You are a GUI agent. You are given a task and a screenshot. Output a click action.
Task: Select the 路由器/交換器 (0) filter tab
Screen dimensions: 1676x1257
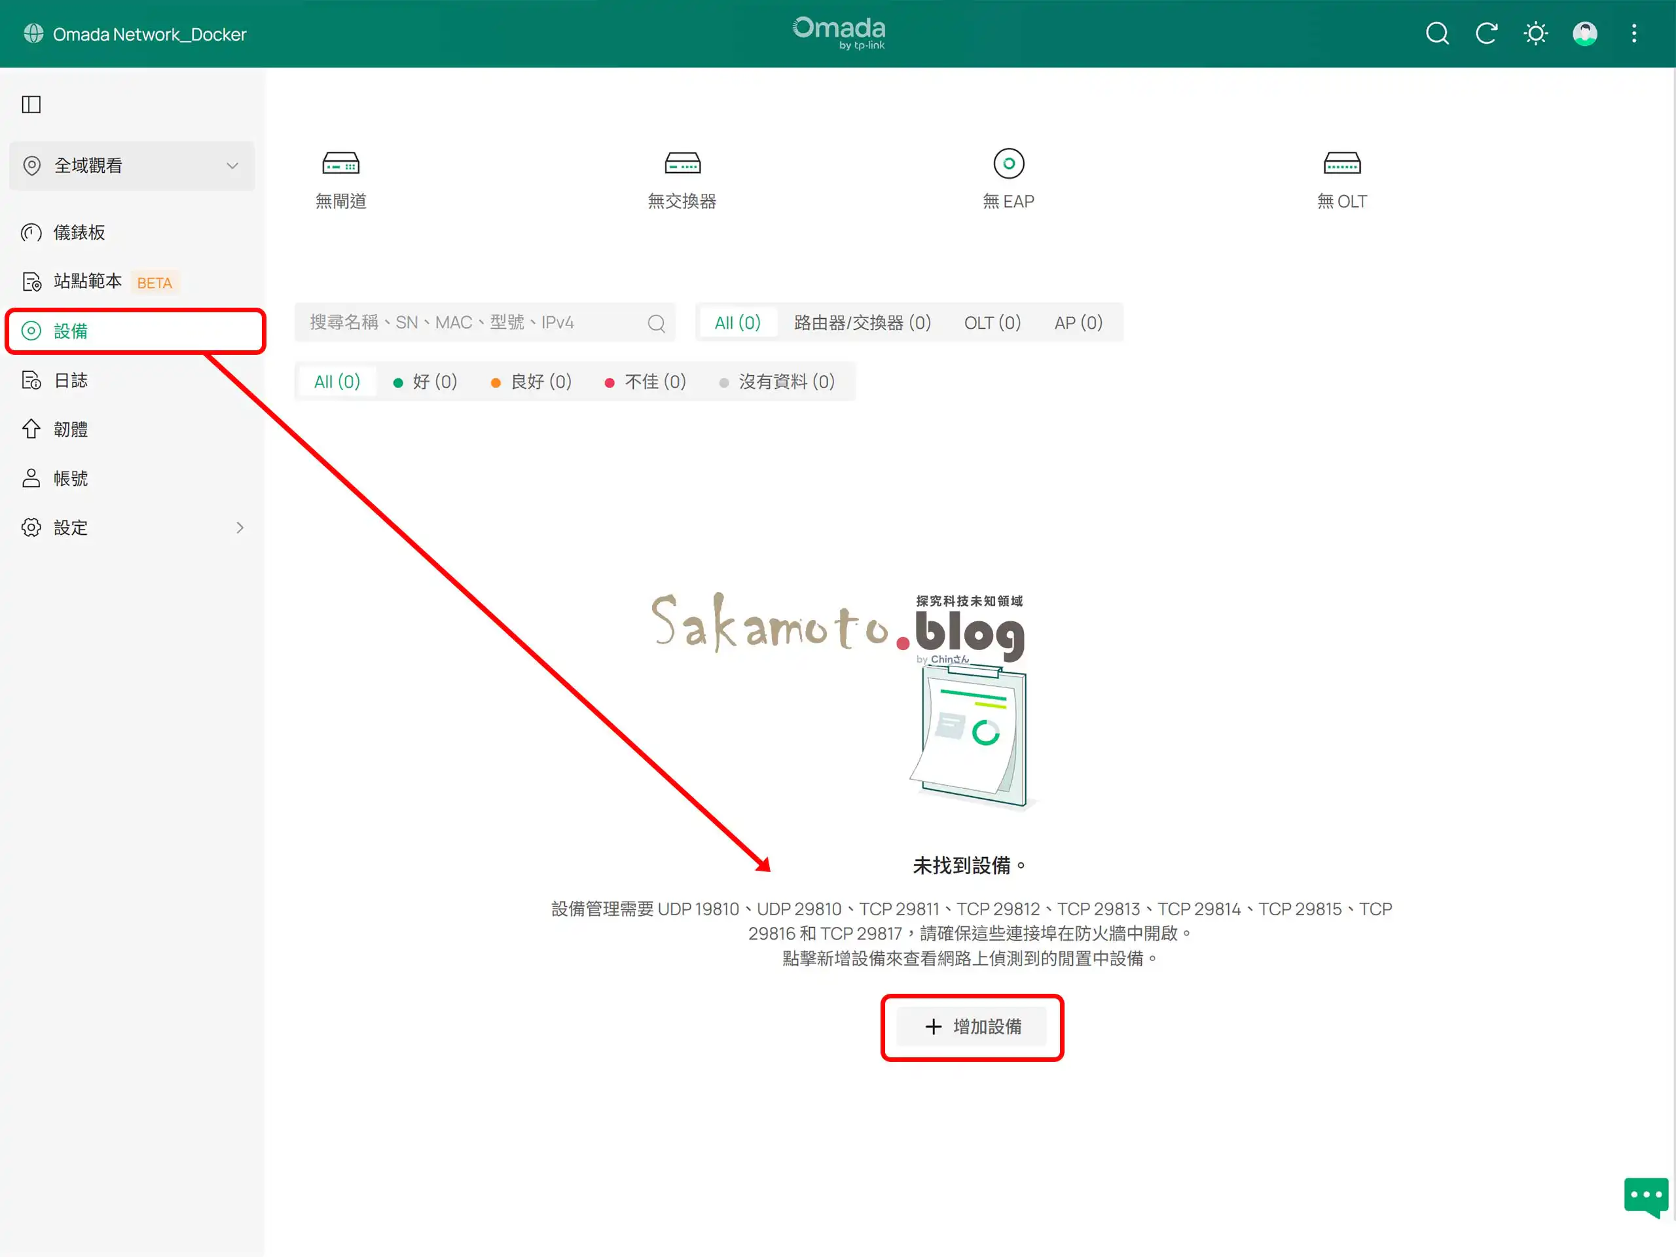click(862, 323)
